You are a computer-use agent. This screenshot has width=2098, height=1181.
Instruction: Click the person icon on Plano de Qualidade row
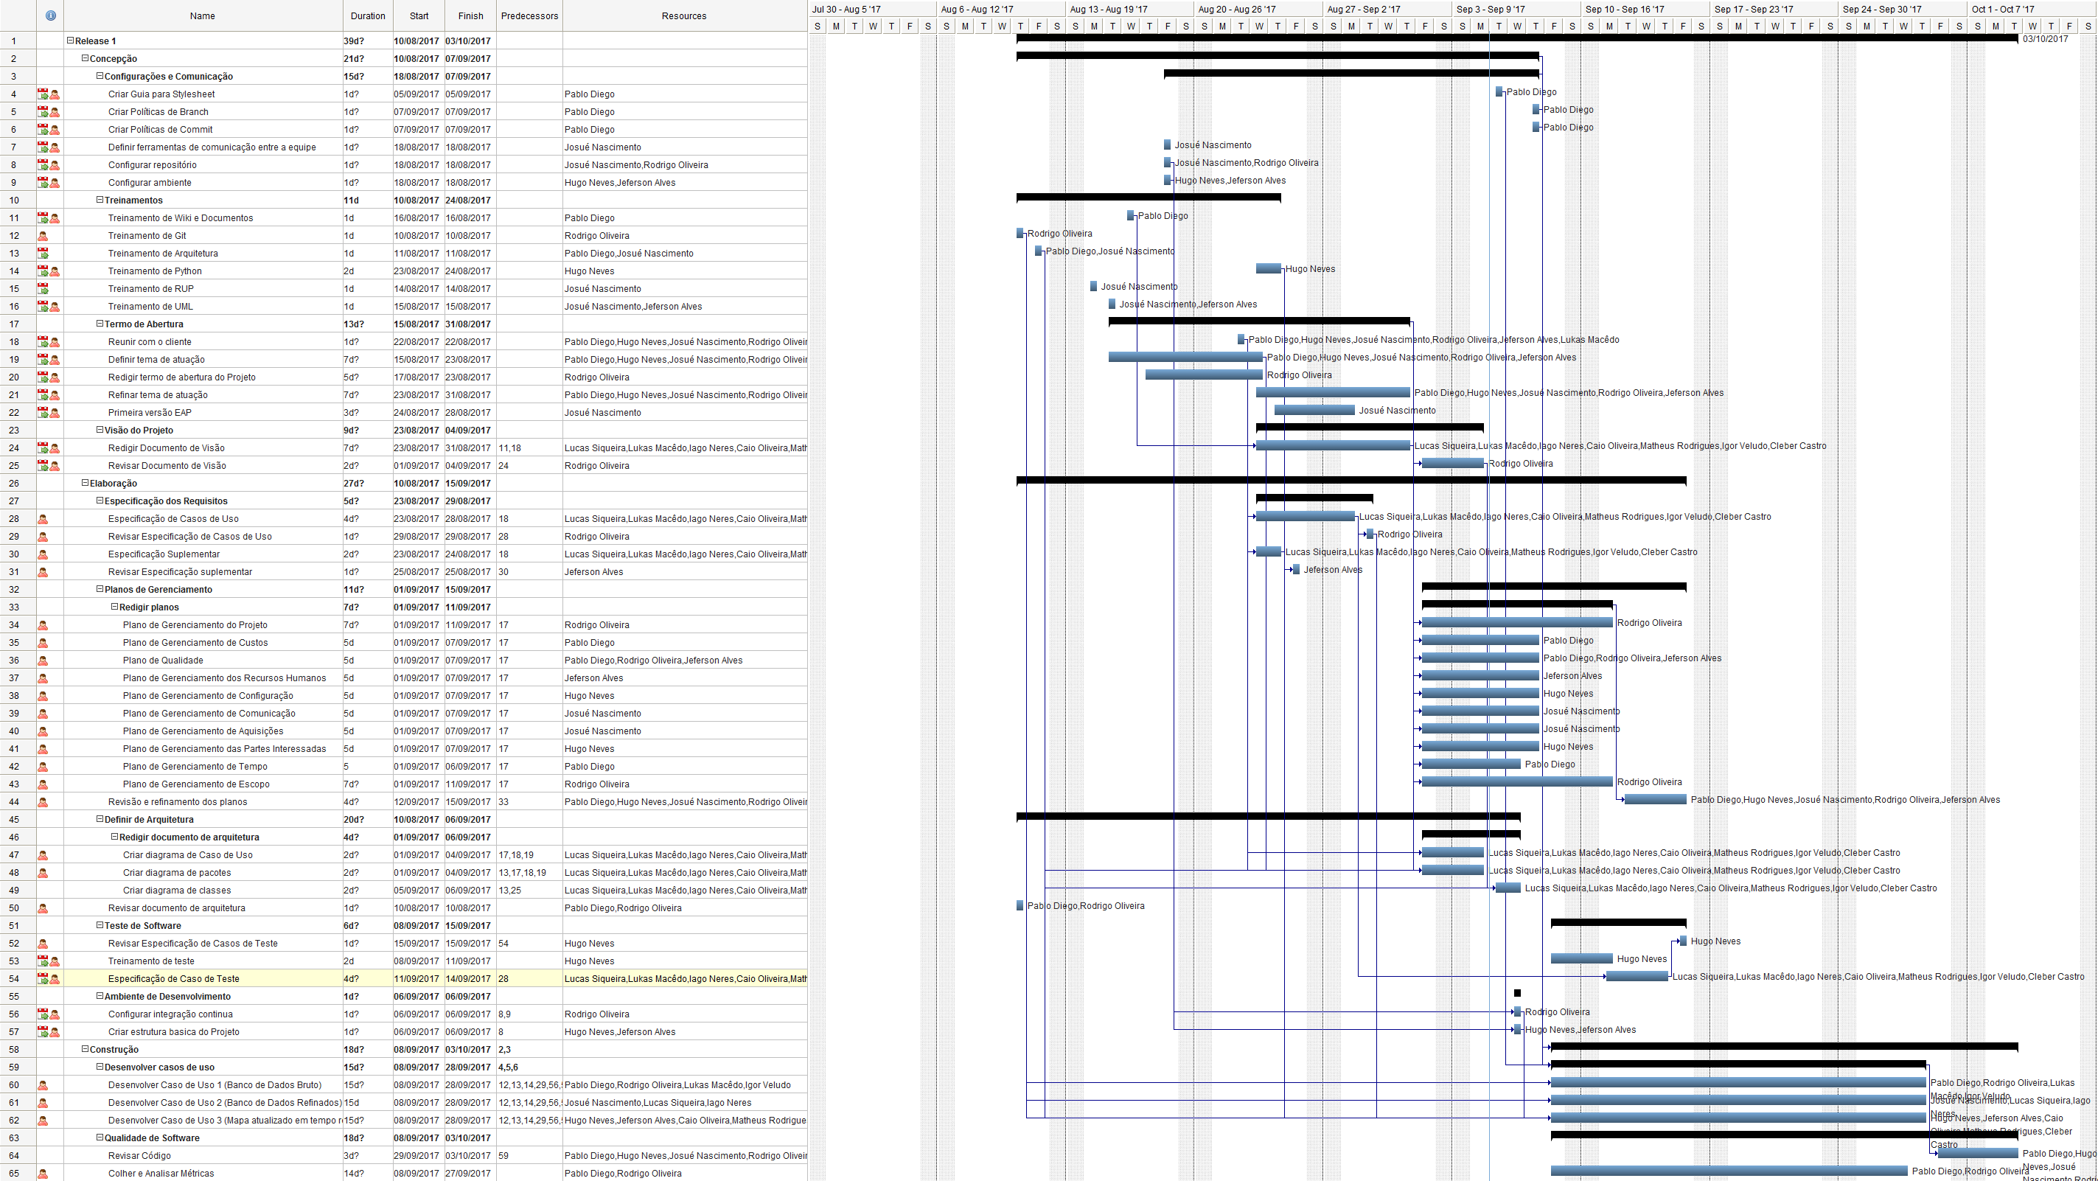click(x=43, y=661)
